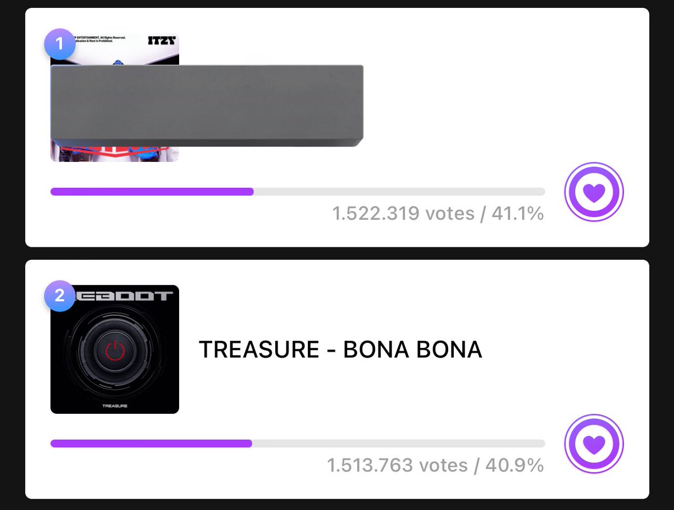
Task: Click the gray redacted title box
Action: pos(207,106)
